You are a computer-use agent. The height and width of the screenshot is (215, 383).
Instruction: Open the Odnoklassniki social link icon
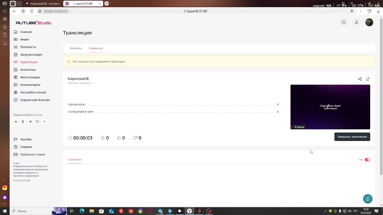pos(23,122)
